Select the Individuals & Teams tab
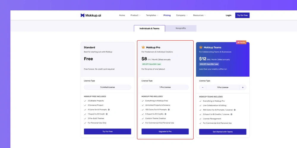 (x=149, y=28)
